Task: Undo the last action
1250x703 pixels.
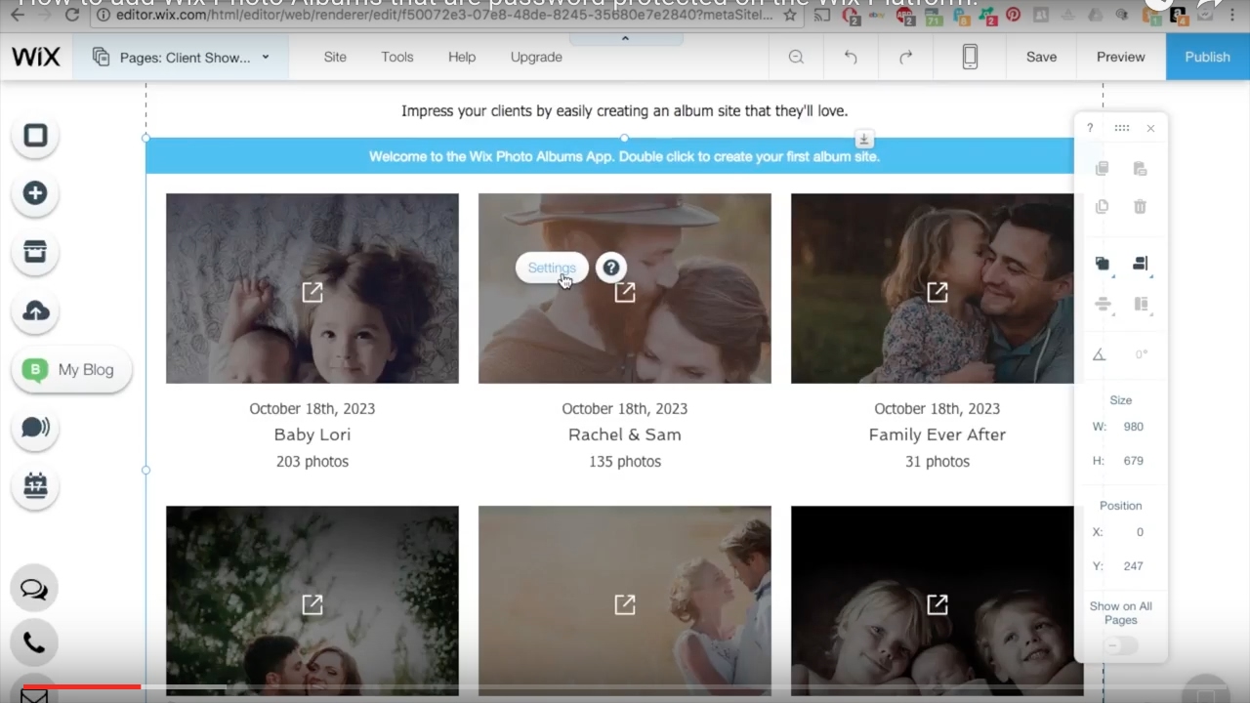Action: [851, 57]
